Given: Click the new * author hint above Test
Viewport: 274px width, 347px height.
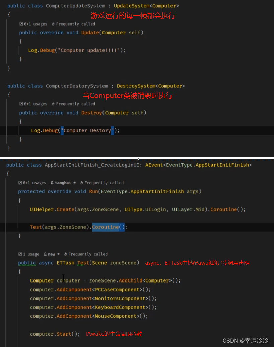Looking at the screenshot, I should pos(52,254).
